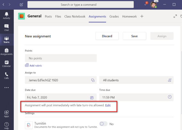Open the All students selector
The image size is (182, 130).
[x=136, y=80]
